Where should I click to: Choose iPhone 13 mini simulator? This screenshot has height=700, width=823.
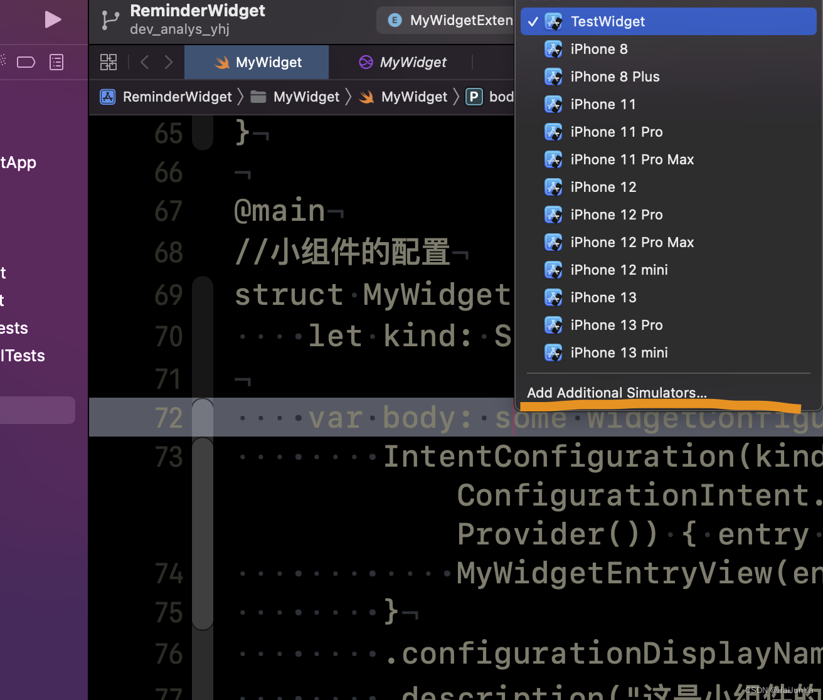(669, 353)
